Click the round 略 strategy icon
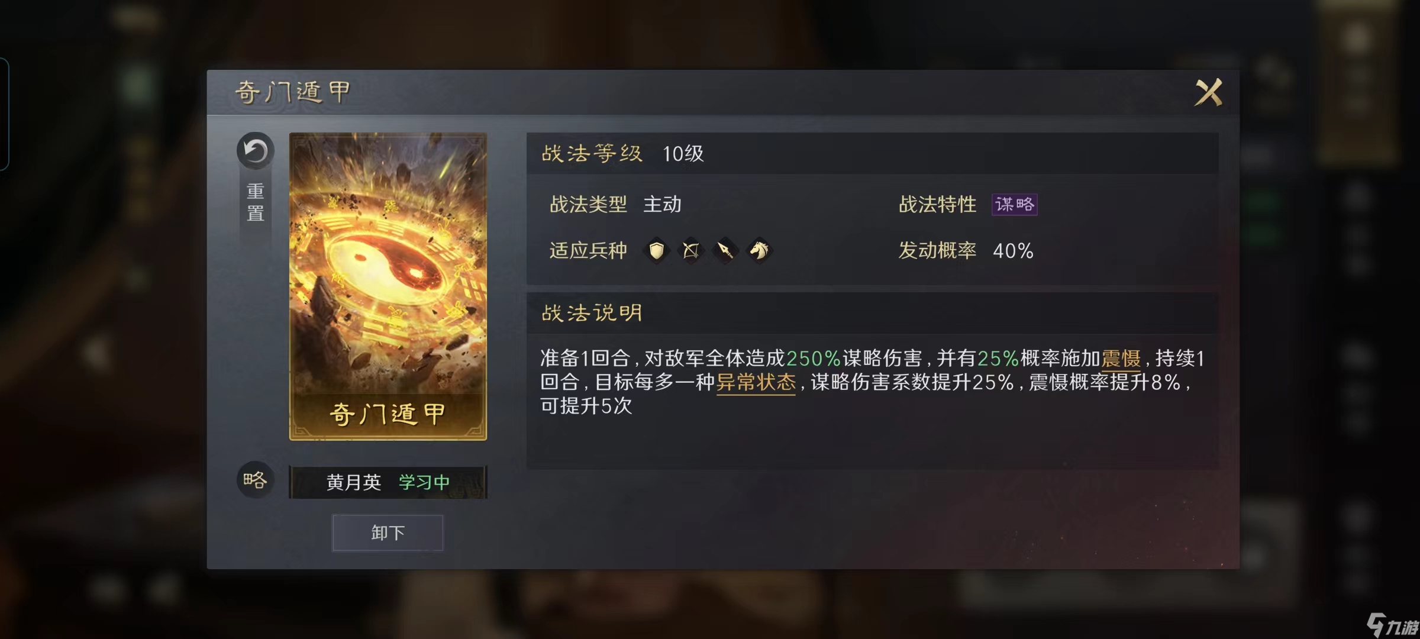Viewport: 1420px width, 639px height. (x=256, y=480)
